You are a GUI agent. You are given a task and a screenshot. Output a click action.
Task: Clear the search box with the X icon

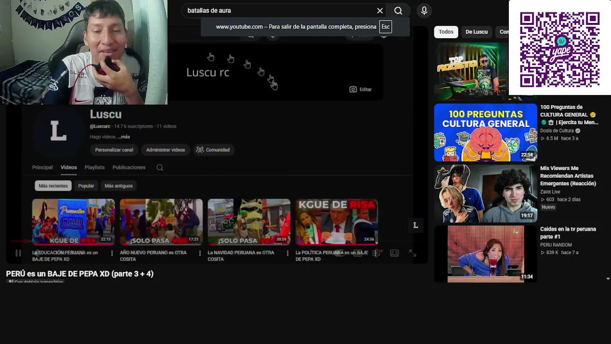tap(380, 11)
